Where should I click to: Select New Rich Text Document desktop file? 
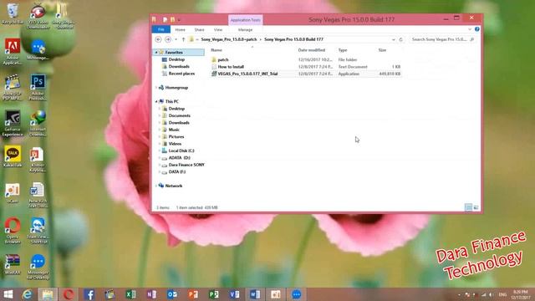(x=38, y=195)
